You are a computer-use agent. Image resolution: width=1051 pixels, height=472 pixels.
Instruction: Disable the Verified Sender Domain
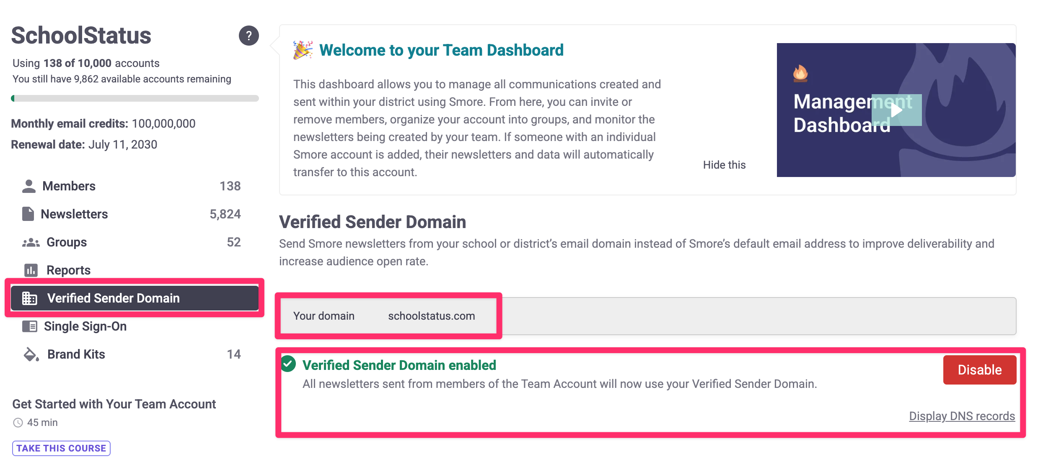pos(980,370)
